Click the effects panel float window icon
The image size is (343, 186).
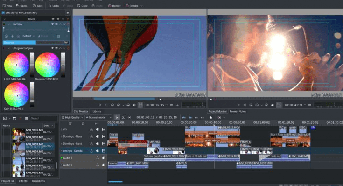[68, 13]
